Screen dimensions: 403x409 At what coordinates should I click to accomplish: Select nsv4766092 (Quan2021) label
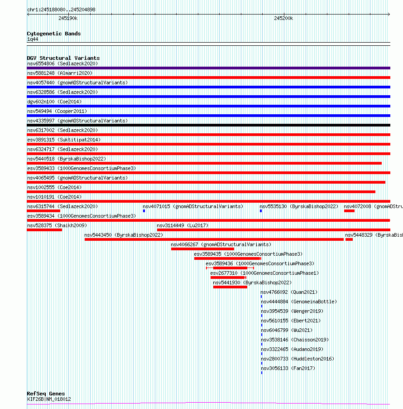pos(289,292)
